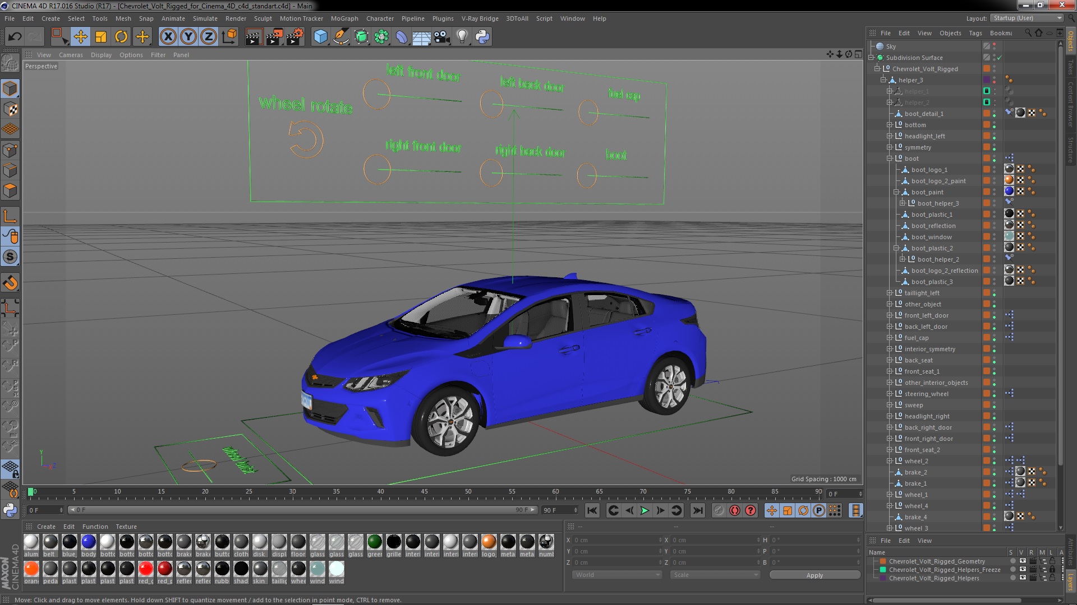Open the Deformer bend icon
Viewport: 1077px width, 605px height.
[x=402, y=37]
